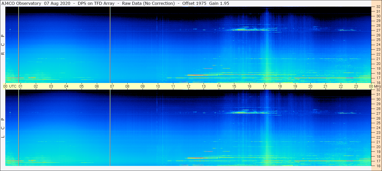
Task: Click the vertical pink line near 07 UTC in RCP
Action: pos(110,45)
